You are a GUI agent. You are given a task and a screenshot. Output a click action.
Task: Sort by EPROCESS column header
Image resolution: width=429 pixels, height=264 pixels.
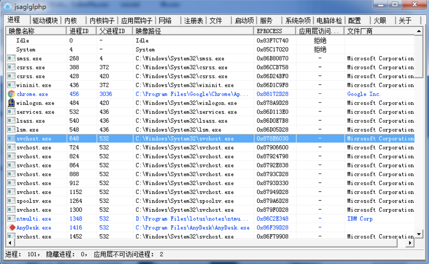275,31
